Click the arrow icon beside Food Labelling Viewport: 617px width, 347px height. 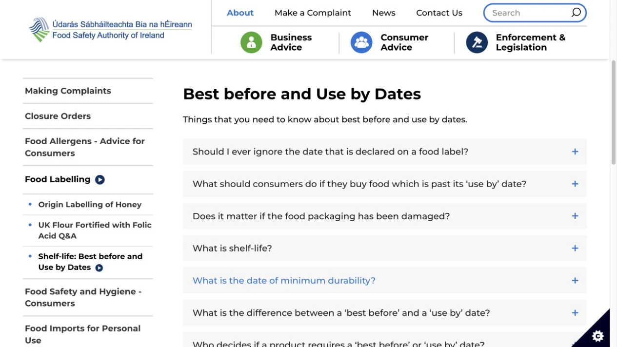(100, 180)
